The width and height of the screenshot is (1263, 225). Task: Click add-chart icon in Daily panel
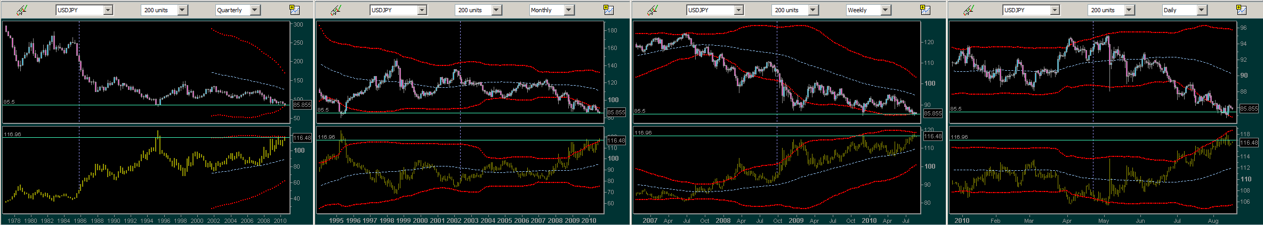1241,10
